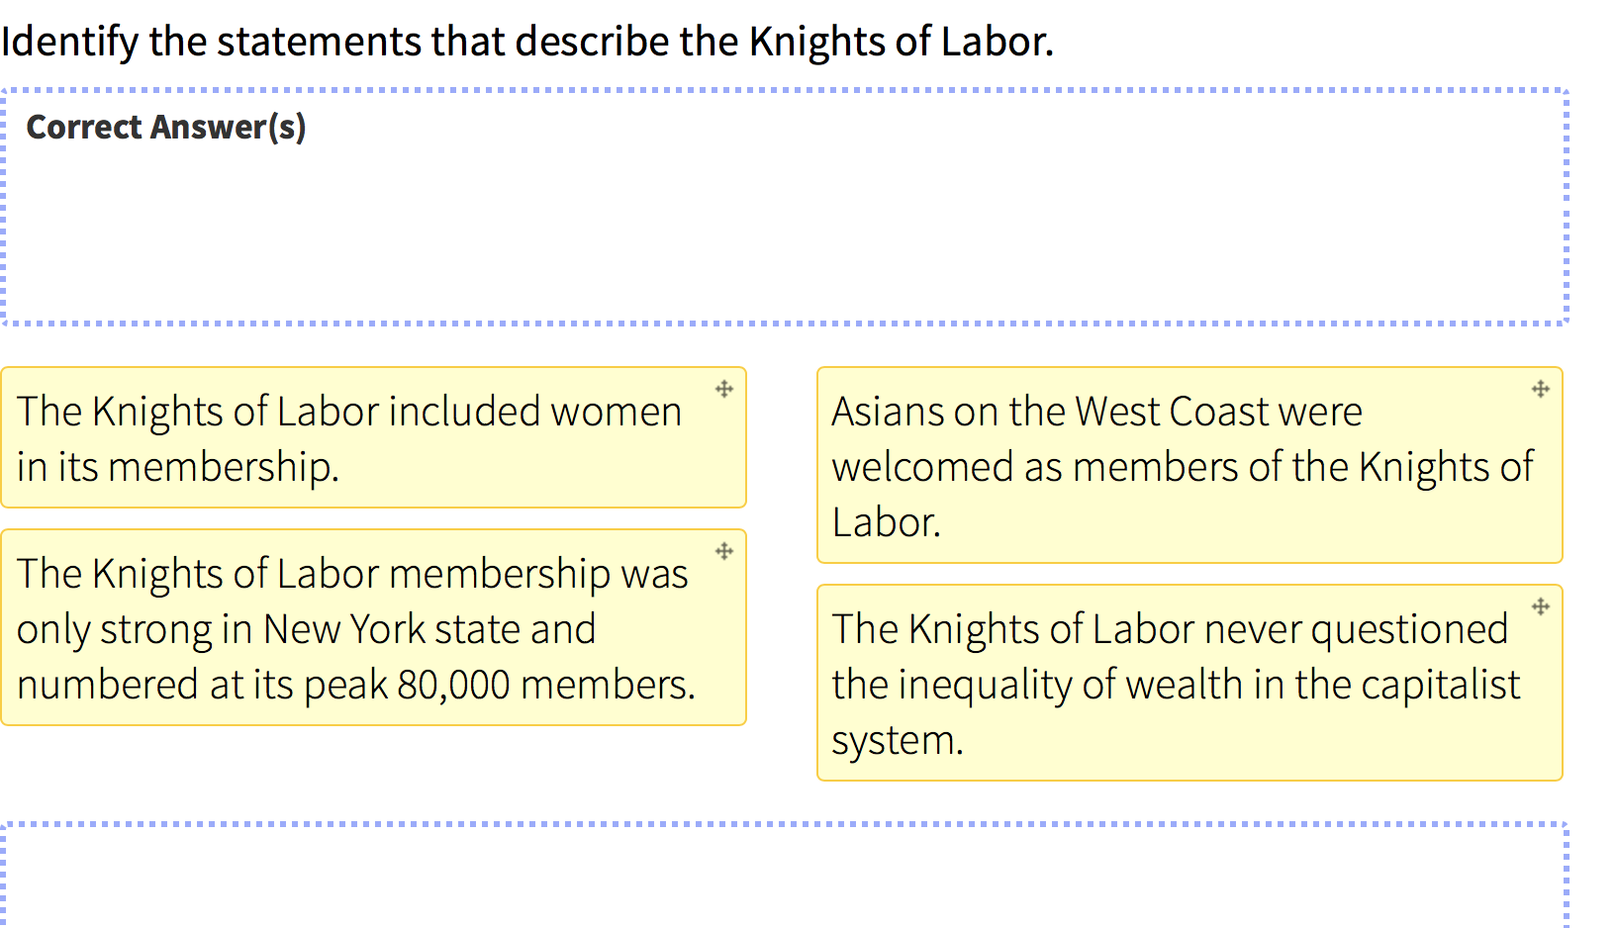Viewport: 1617px width, 928px height.
Task: Click move handle on Asians West Coast card
Action: [1541, 389]
